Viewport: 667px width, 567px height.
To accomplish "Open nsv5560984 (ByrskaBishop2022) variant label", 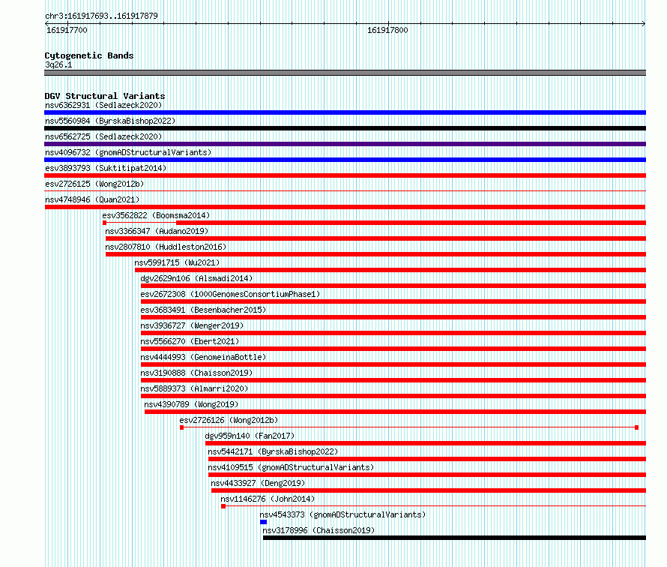I will pos(110,121).
